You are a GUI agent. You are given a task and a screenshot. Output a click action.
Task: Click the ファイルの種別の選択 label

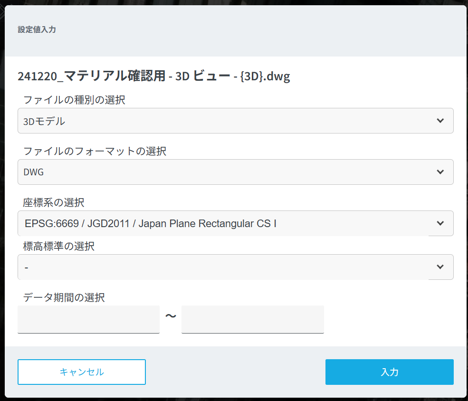[74, 100]
